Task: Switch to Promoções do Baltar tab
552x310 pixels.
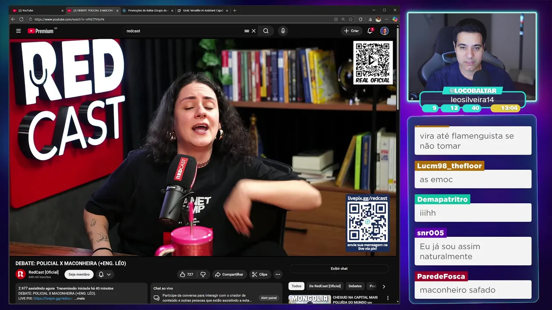Action: click(x=148, y=10)
